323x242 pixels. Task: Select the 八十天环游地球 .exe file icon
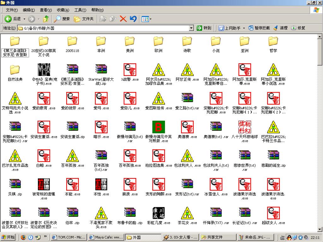pos(244,127)
